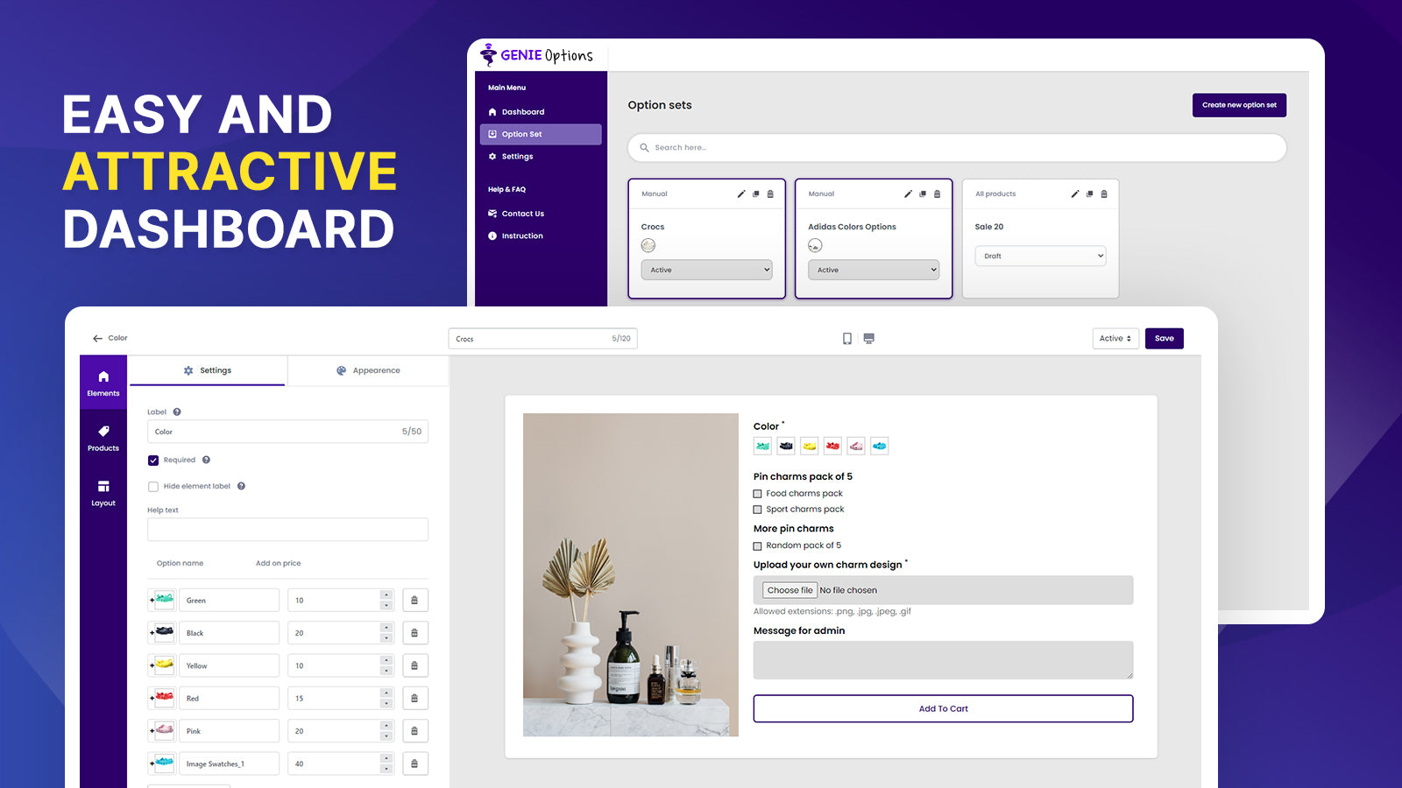Enable Hide element label
Screen dimensions: 1402x788
point(153,486)
